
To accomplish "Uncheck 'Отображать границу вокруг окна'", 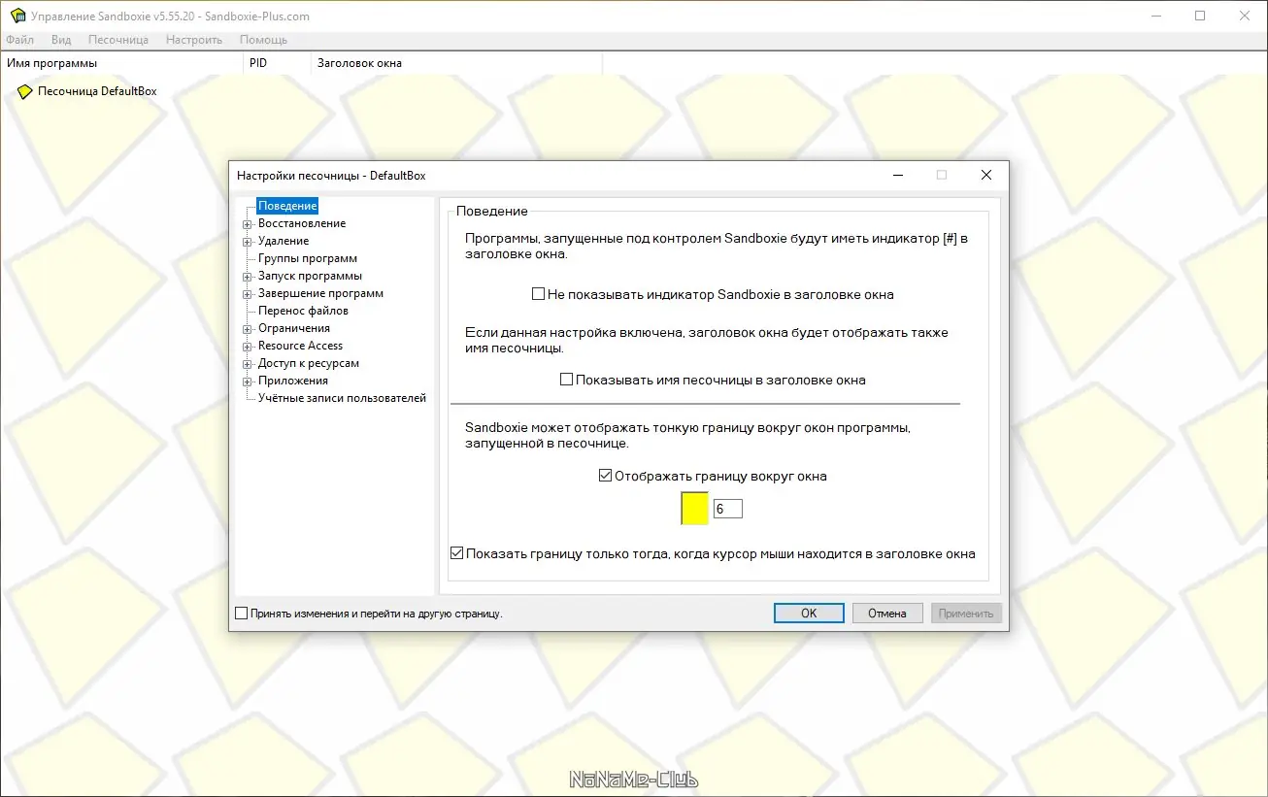I will 606,476.
